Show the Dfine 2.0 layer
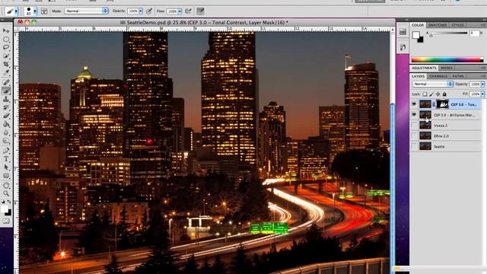This screenshot has height=274, width=487. pos(414,136)
